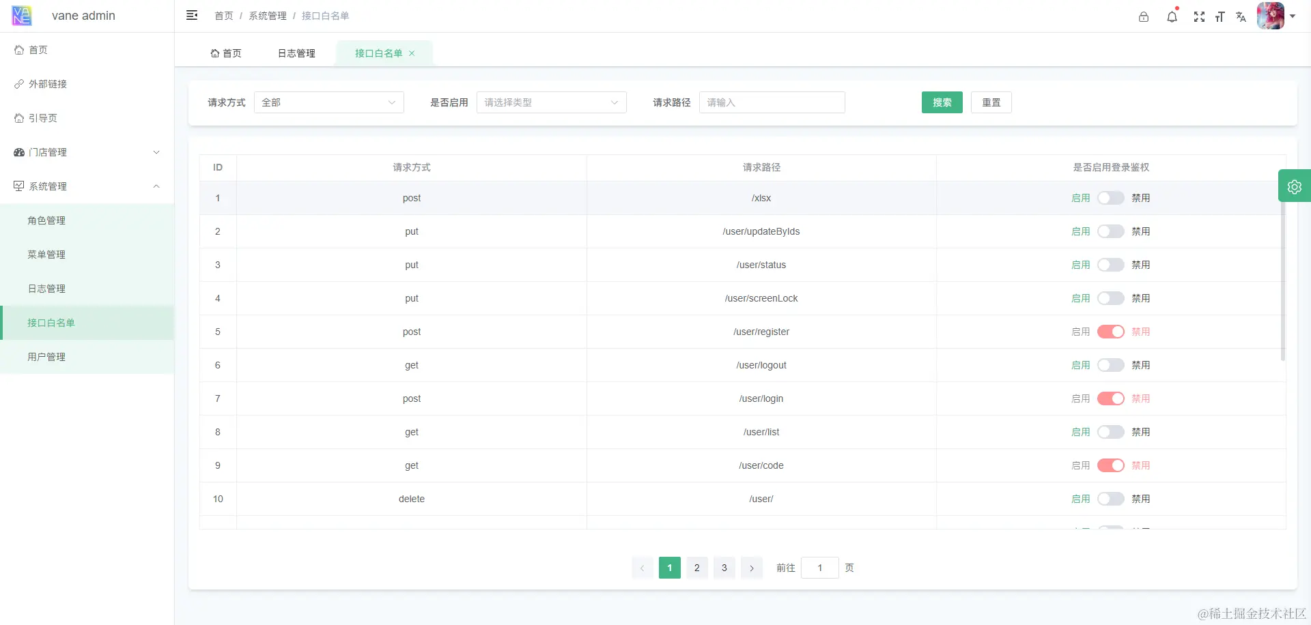Toggle auth switch for /user/list
This screenshot has height=625, width=1311.
1111,432
